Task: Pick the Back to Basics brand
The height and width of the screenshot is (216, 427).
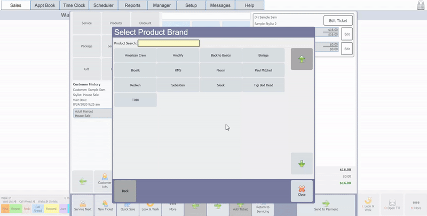Action: (220, 55)
